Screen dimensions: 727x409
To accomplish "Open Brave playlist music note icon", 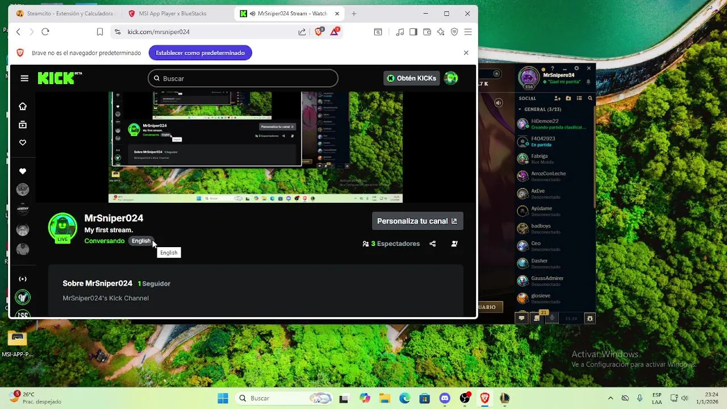I will [x=400, y=32].
